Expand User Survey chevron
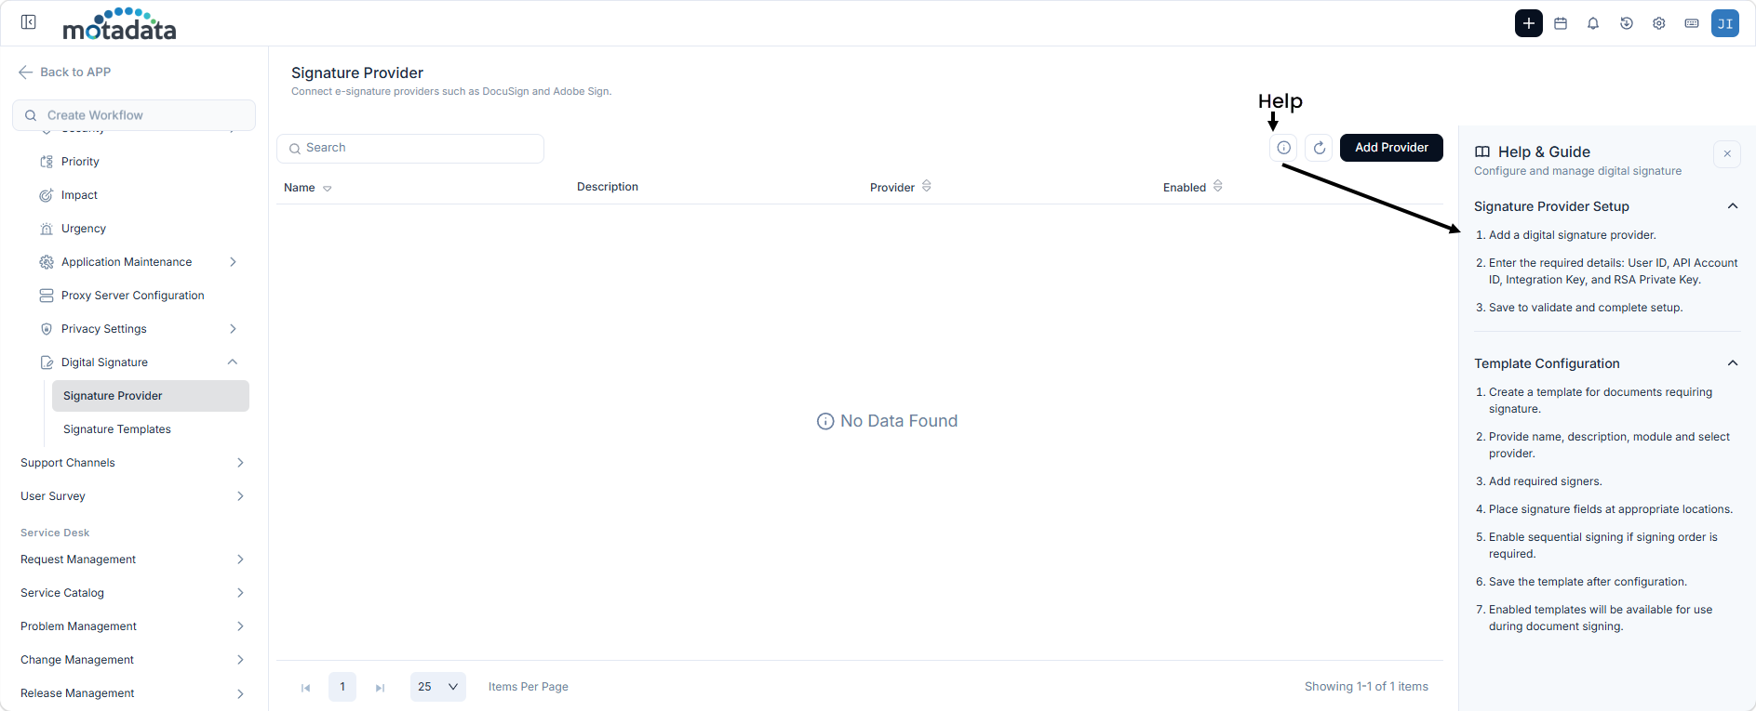 click(240, 496)
